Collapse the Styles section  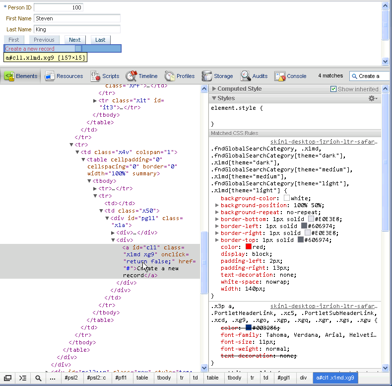click(214, 98)
